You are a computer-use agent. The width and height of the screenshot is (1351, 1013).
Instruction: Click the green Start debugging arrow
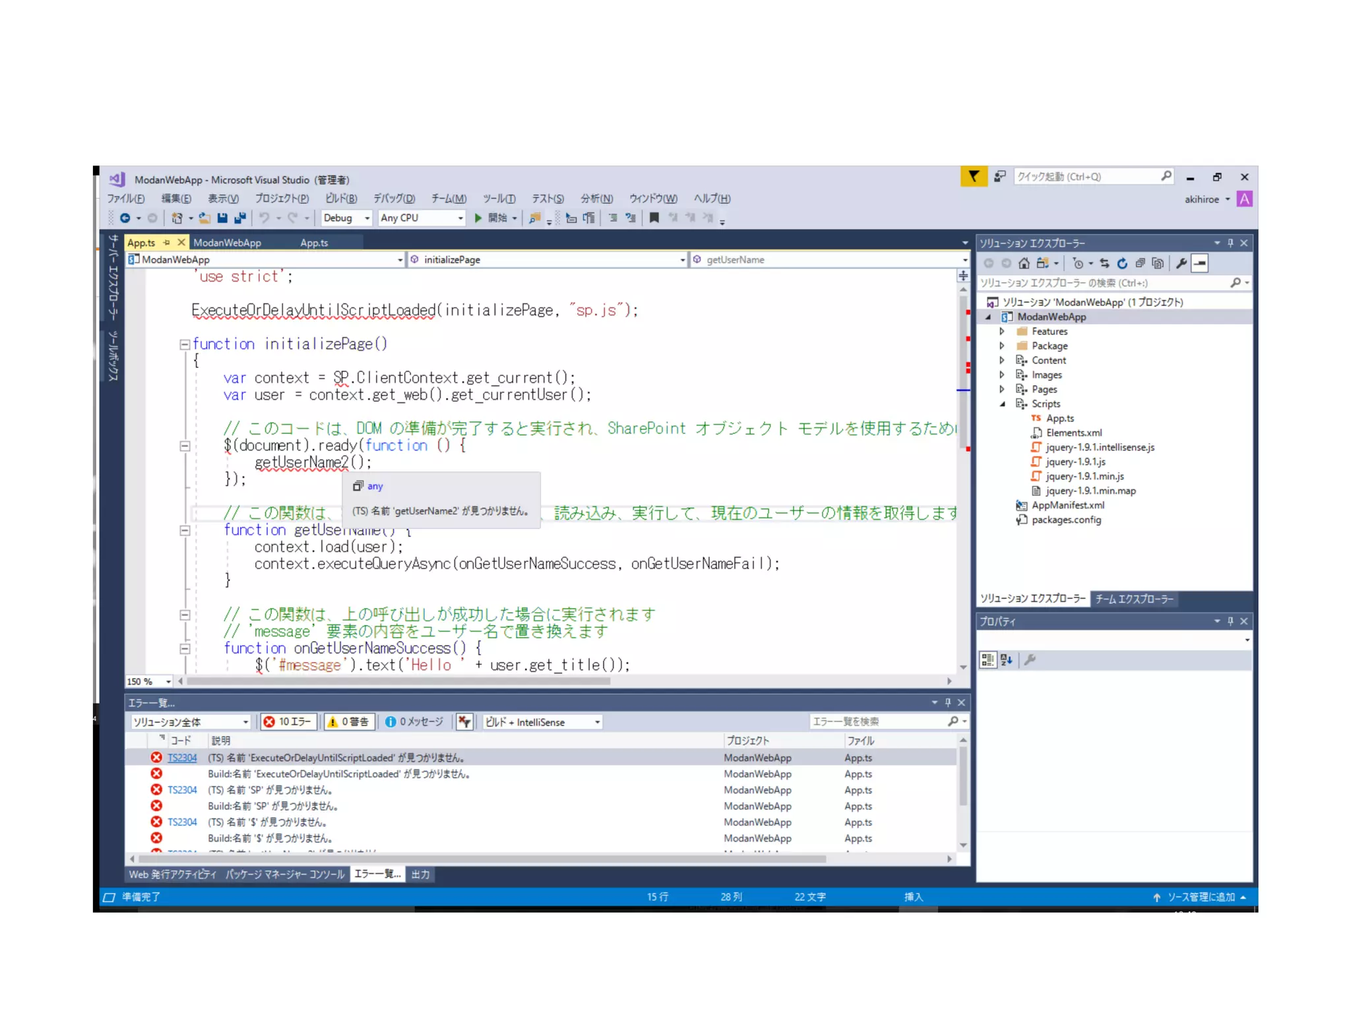pyautogui.click(x=478, y=218)
